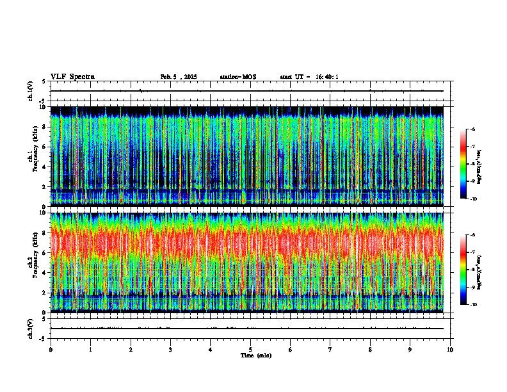Click the "7" tick on the time axis
Image resolution: width=507 pixels, height=392 pixels.
coord(330,350)
